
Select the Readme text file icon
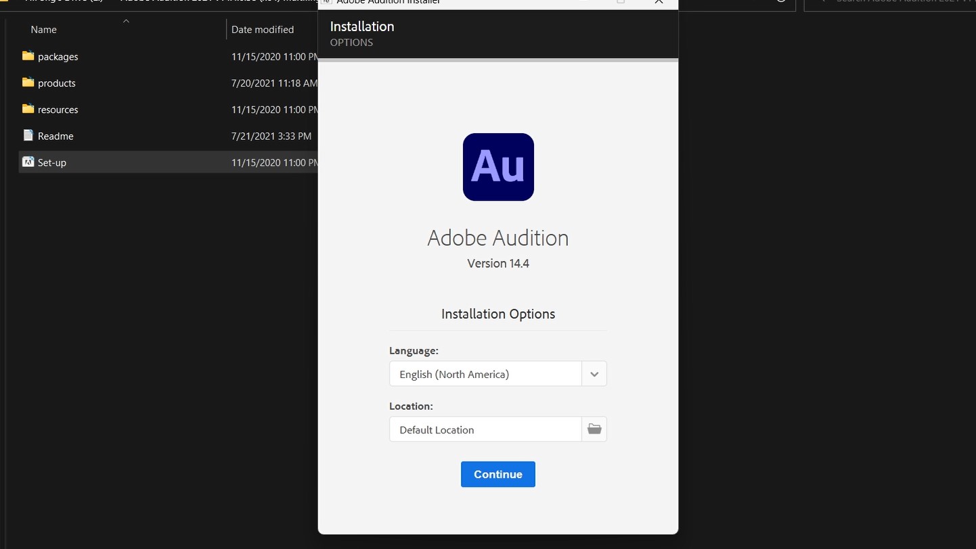point(28,135)
